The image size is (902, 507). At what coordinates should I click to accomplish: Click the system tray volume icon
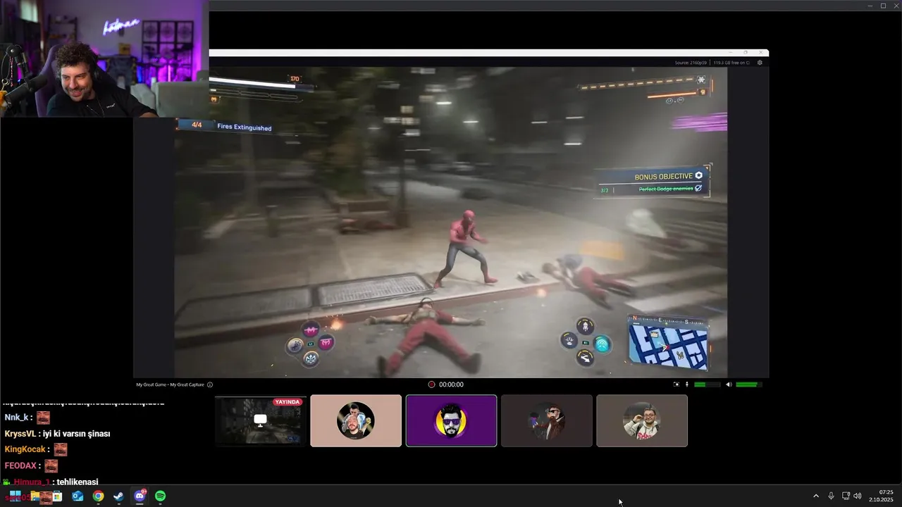tap(858, 496)
